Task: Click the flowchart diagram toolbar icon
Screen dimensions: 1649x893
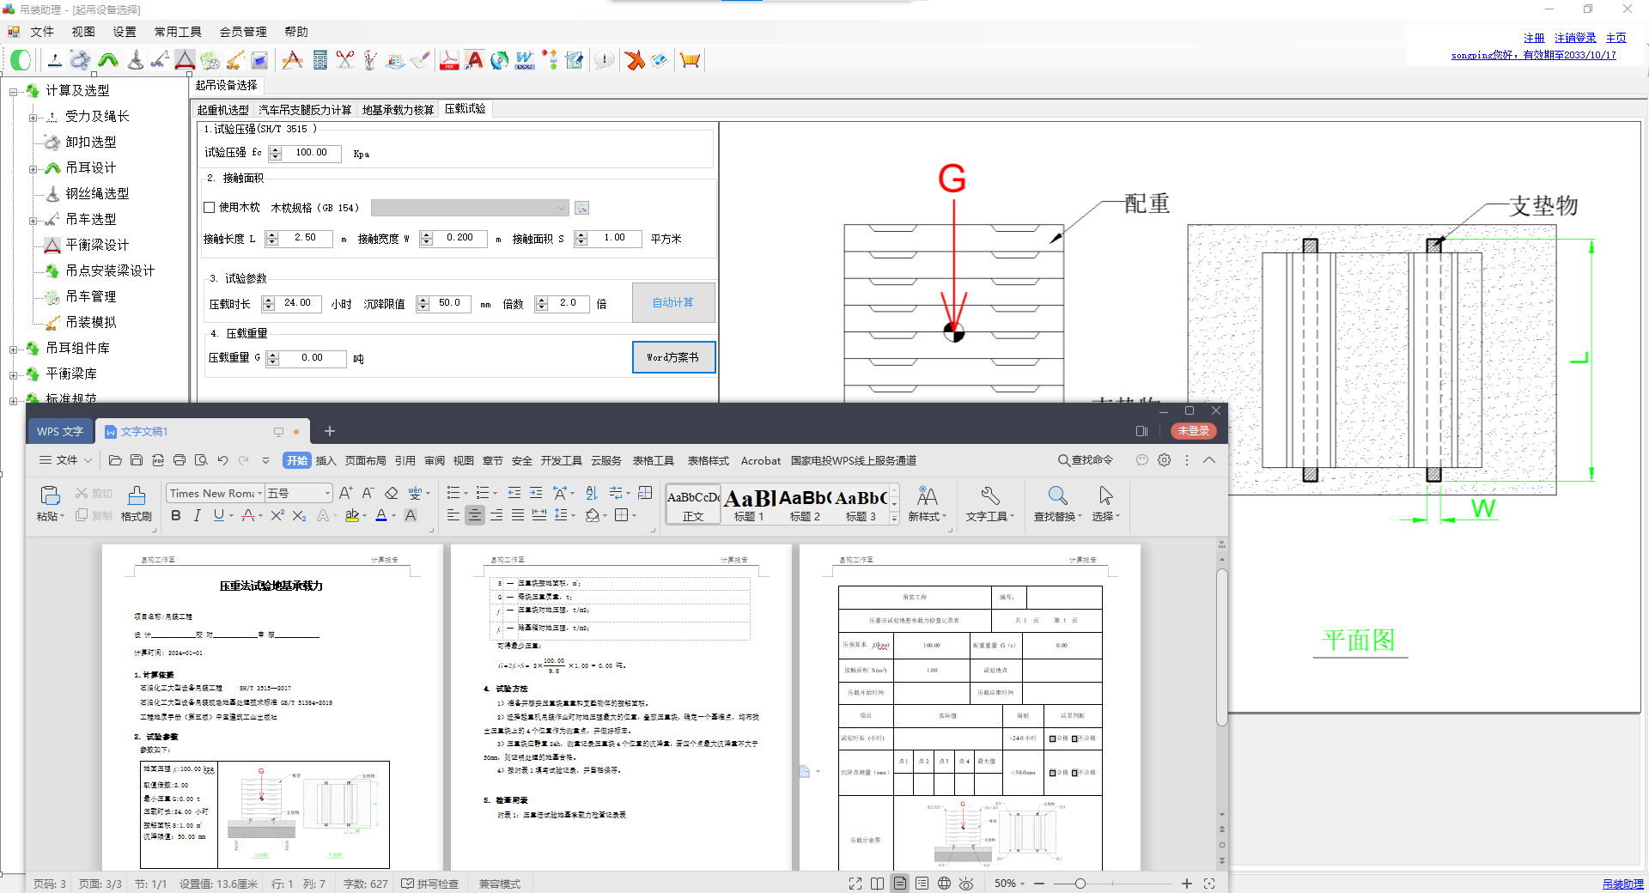Action: [x=550, y=60]
